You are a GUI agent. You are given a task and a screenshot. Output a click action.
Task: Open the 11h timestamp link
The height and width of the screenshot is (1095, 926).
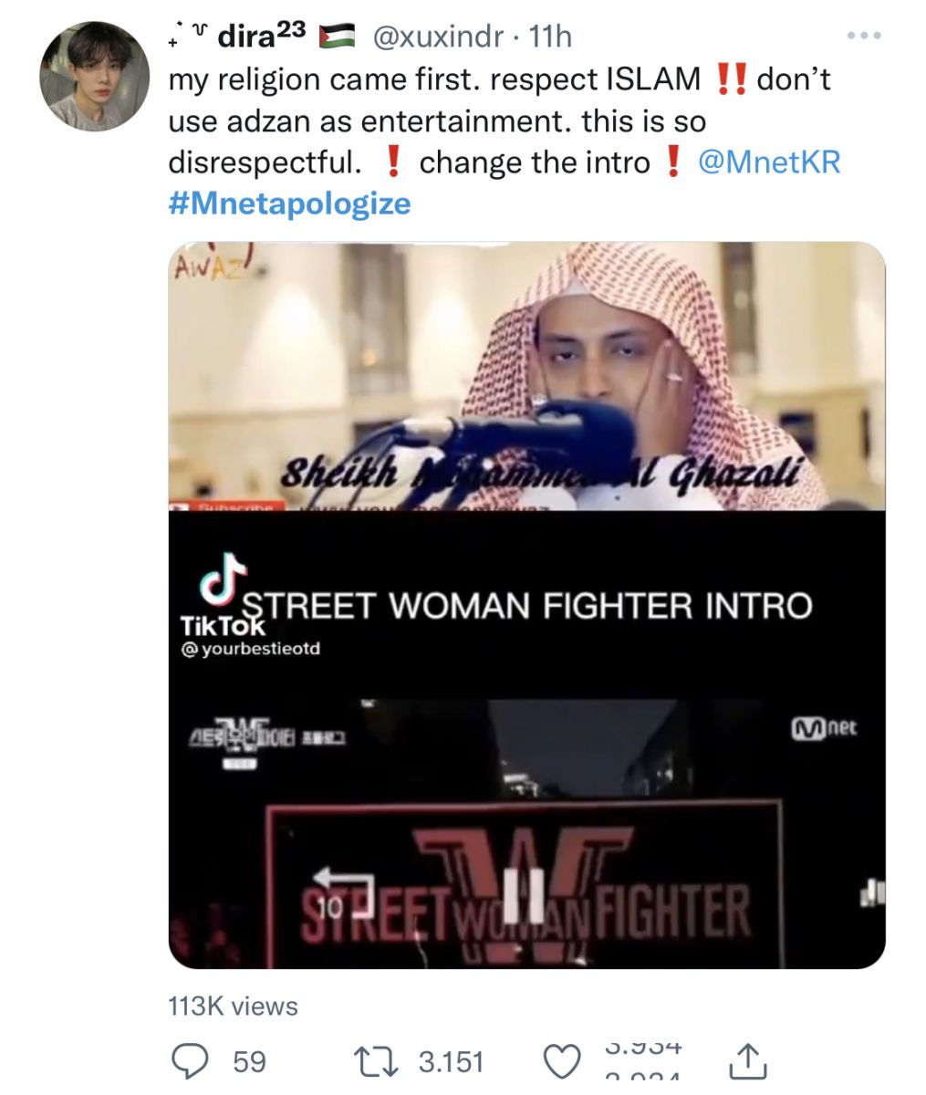point(550,36)
